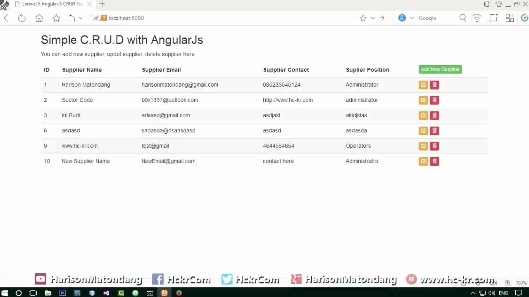Open a new browser tab
This screenshot has width=529, height=297.
point(102,4)
